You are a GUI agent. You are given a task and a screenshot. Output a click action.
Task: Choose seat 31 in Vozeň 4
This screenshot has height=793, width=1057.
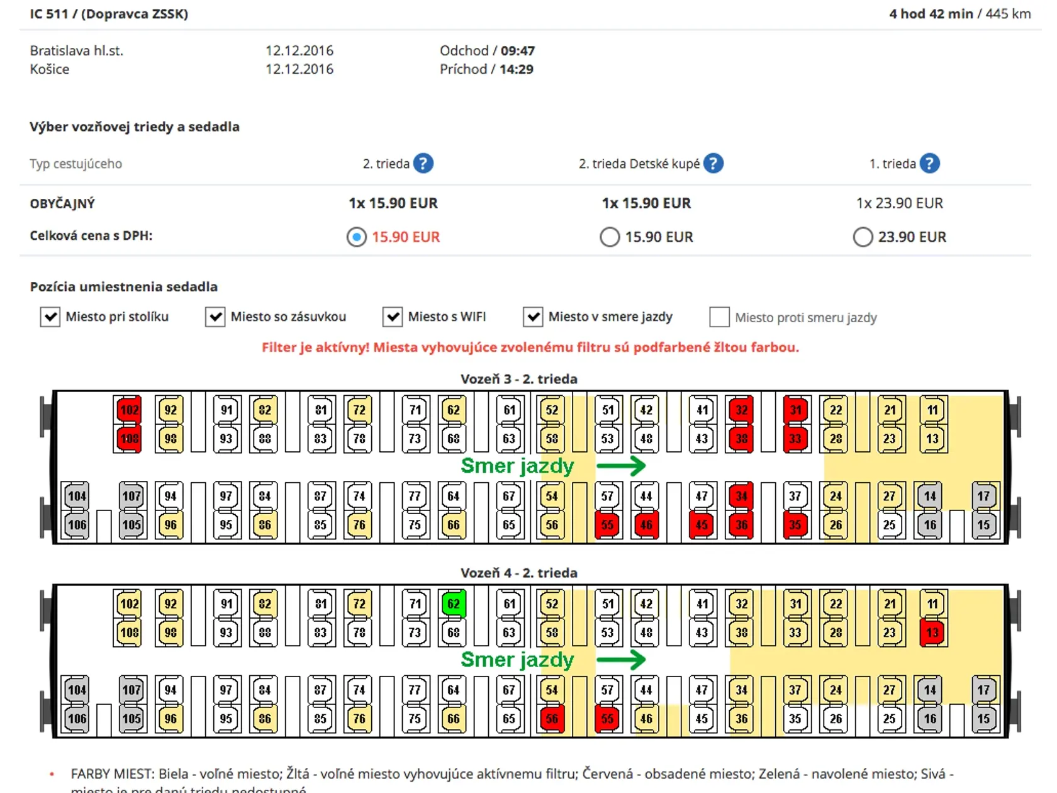795,604
